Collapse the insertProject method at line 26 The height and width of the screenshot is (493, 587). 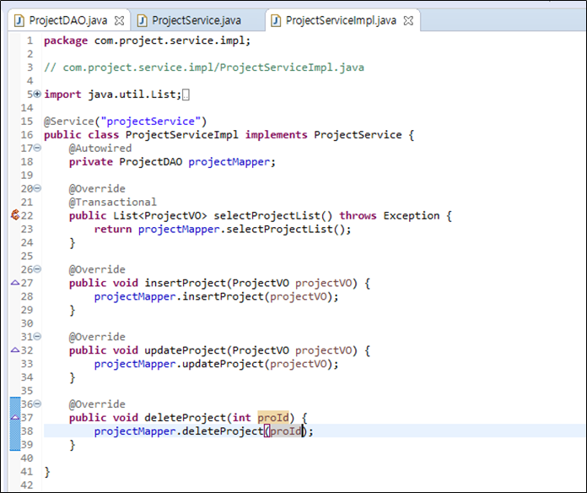click(x=37, y=269)
